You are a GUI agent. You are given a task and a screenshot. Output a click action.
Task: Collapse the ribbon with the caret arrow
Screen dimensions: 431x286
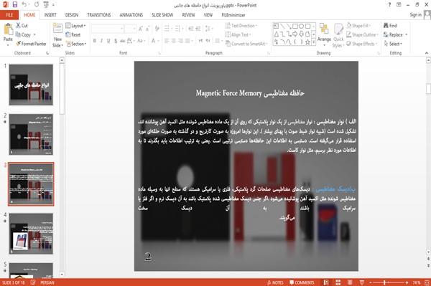[426, 53]
